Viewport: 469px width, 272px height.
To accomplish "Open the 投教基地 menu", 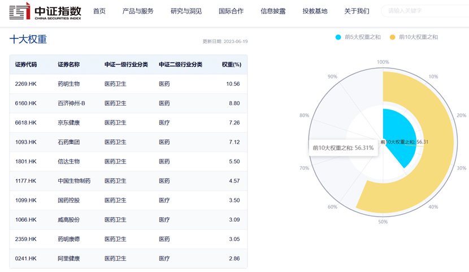I will click(315, 11).
